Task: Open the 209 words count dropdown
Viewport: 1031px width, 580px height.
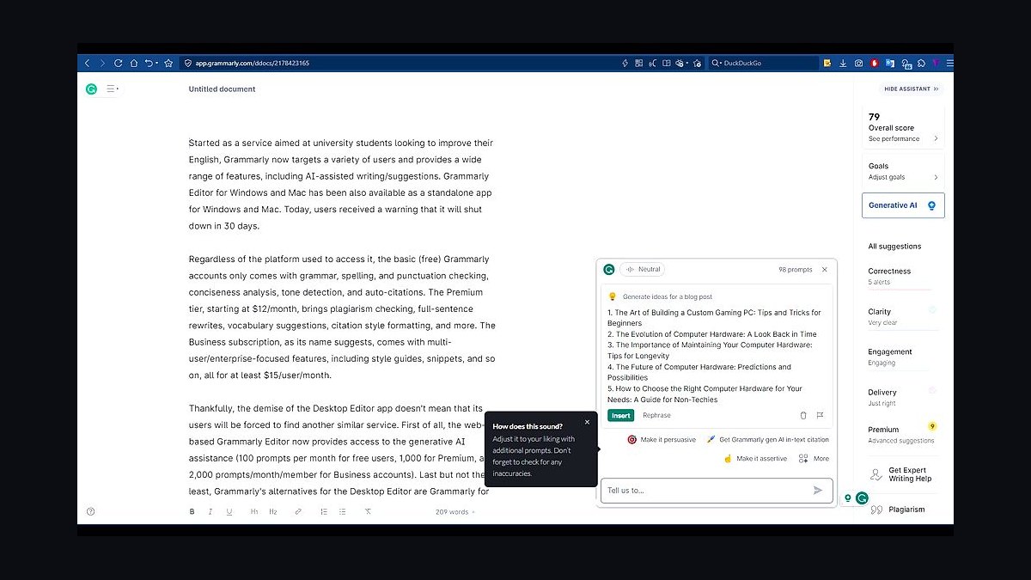Action: coord(455,511)
